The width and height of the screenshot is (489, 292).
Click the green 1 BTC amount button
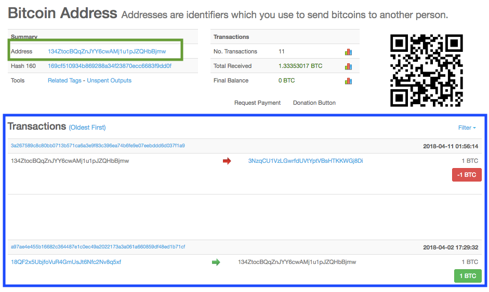click(468, 276)
